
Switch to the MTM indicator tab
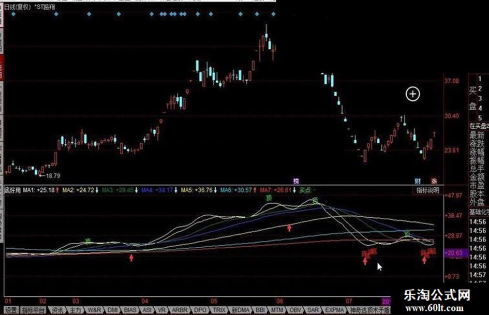(277, 310)
